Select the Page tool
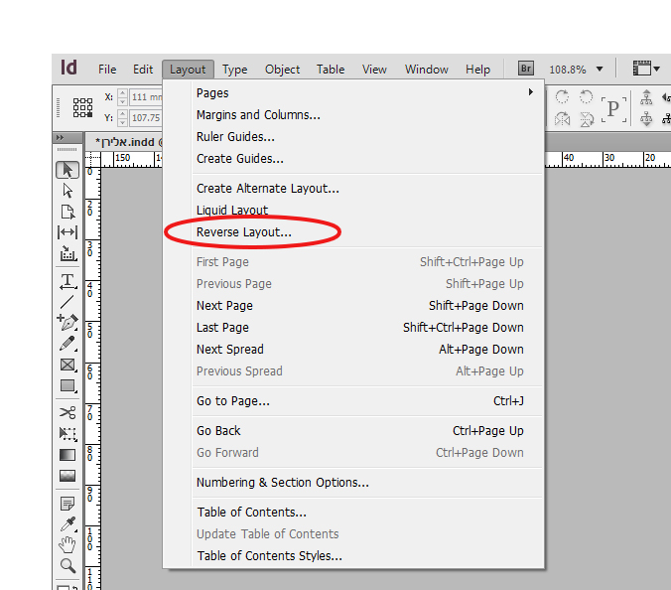Viewport: 671px width, 590px height. click(x=67, y=212)
